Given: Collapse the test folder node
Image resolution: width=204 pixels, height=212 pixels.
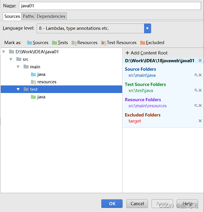Looking at the screenshot, I should (18, 89).
